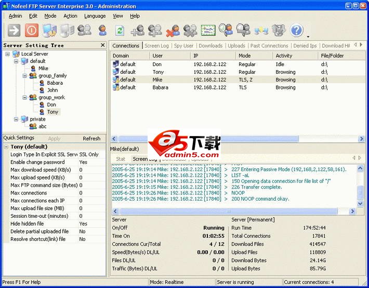Click the green certificate icon in toolbar

coord(208,31)
